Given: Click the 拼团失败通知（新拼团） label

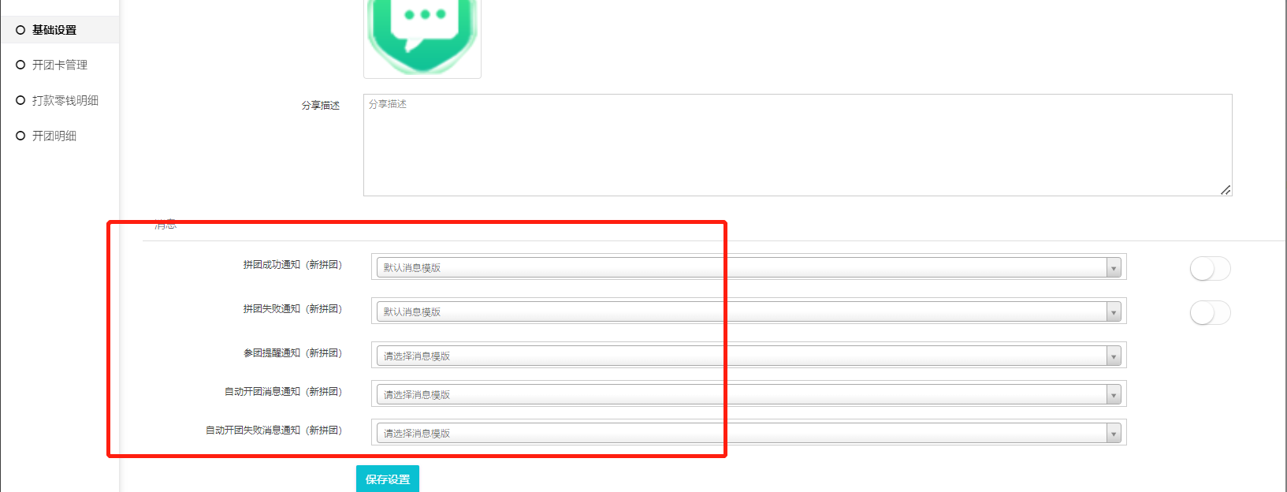Looking at the screenshot, I should coord(292,309).
